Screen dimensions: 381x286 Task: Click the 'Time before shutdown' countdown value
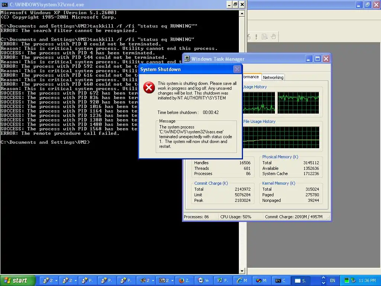pos(211,112)
